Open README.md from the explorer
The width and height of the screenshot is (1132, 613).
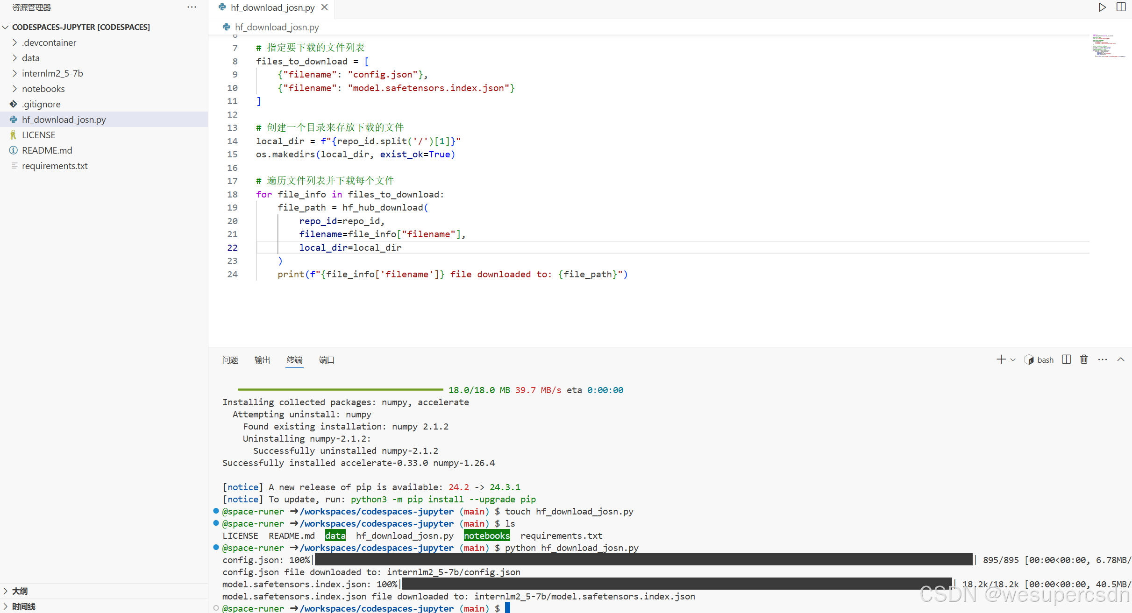[x=47, y=150]
